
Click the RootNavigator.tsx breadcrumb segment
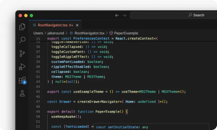click(89, 33)
